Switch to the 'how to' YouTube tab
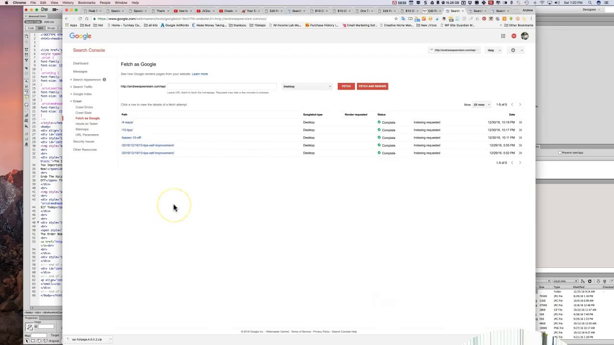Screen dimensions: 614x345 click(x=183, y=11)
